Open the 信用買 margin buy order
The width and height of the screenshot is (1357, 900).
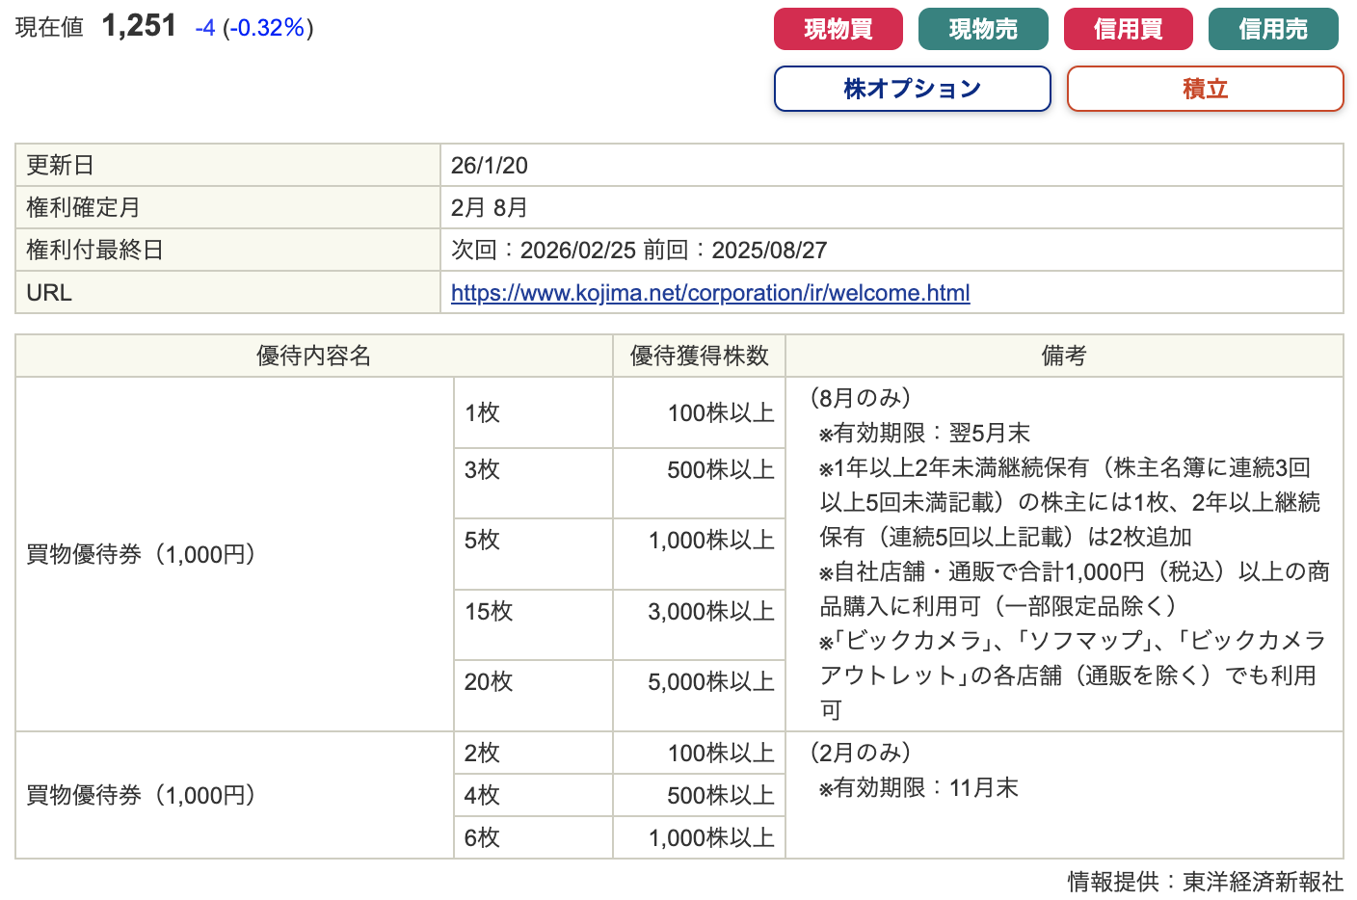1128,29
